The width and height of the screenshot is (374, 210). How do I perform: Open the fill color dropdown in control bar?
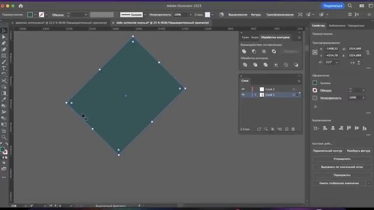35,15
